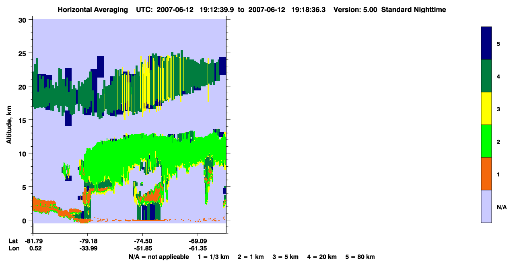Click the longitude value 0.52
The image size is (523, 268).
36,248
